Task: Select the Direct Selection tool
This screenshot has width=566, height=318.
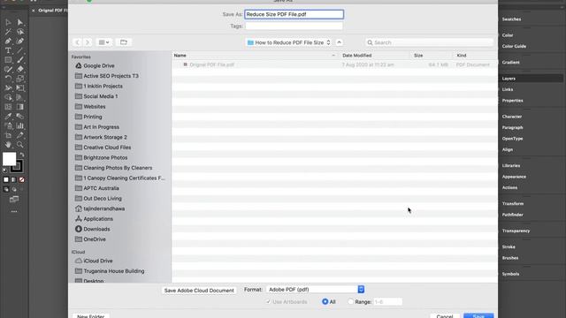Action: pos(20,22)
